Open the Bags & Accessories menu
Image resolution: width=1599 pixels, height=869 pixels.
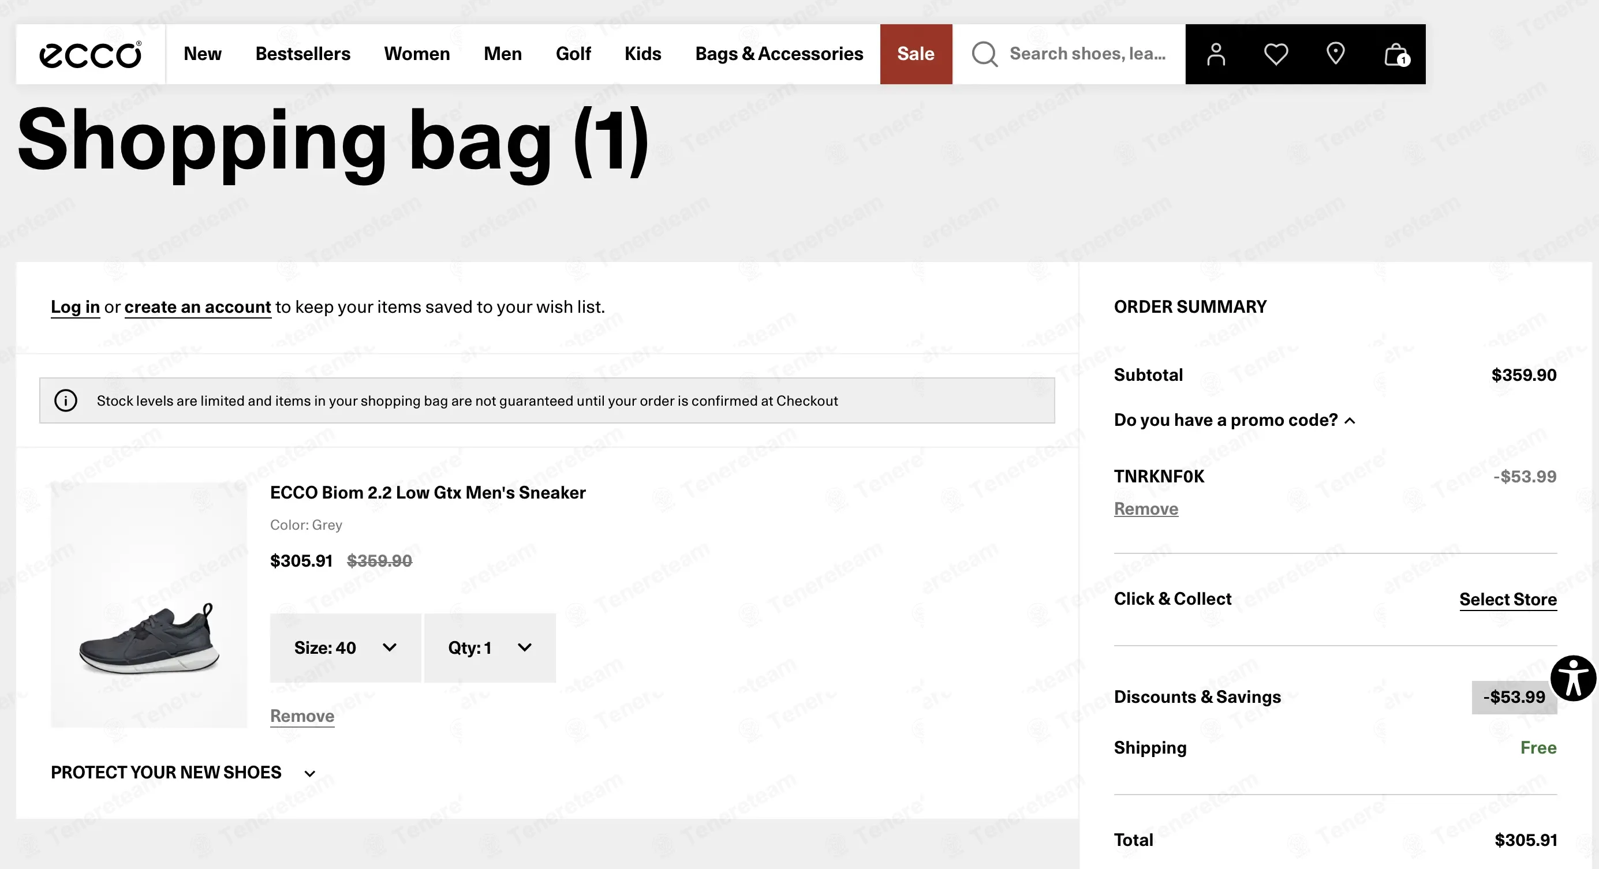click(779, 54)
